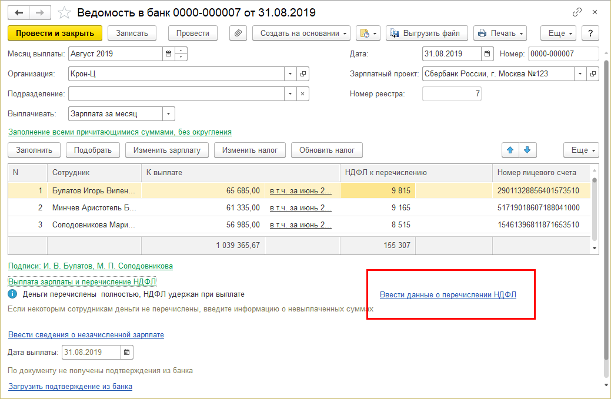Expand the Выплачивать dropdown
The image size is (611, 399).
[168, 114]
